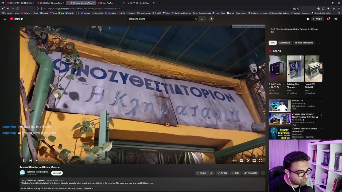Go back to previous page
Screen dimensions: 342x192
8,9
